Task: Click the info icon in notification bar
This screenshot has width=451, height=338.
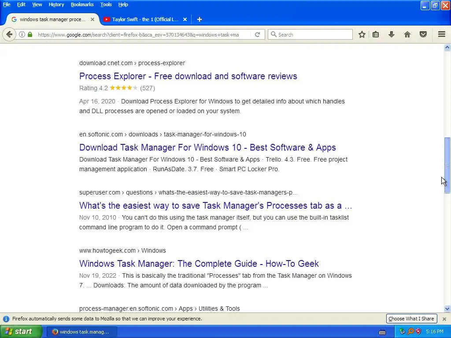Action: click(6, 319)
